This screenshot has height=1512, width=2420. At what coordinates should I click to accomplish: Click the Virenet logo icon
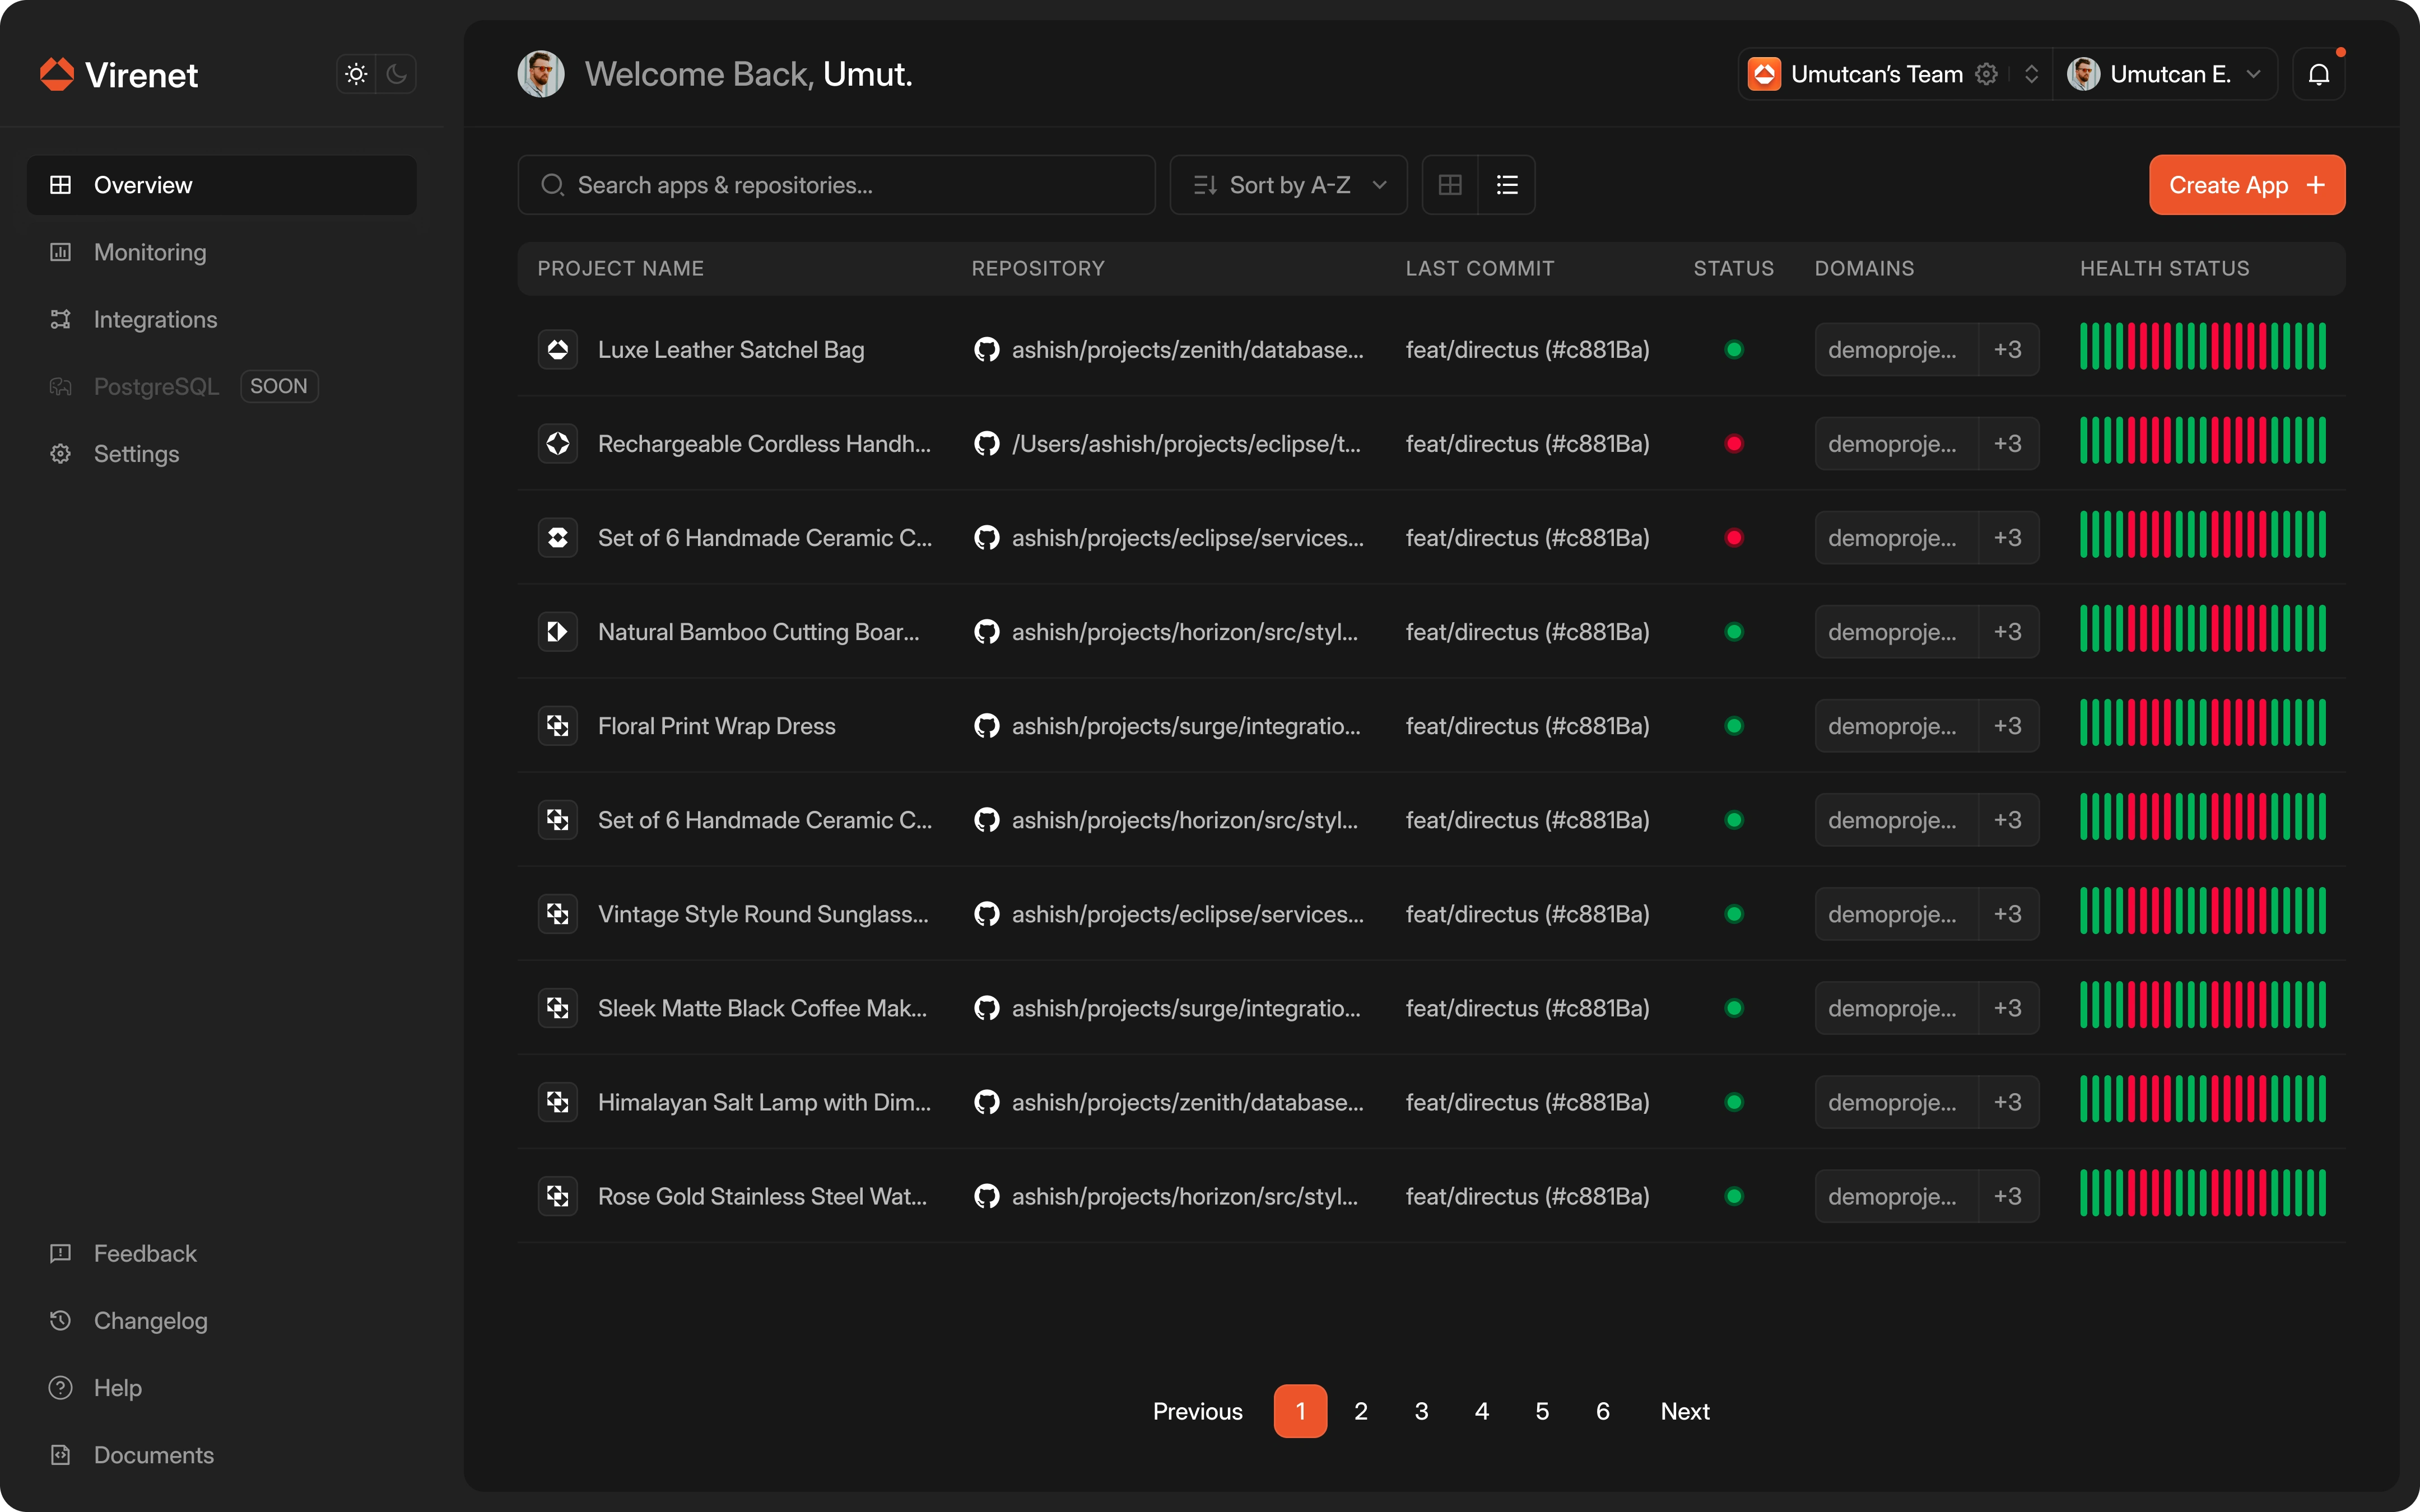(x=57, y=74)
